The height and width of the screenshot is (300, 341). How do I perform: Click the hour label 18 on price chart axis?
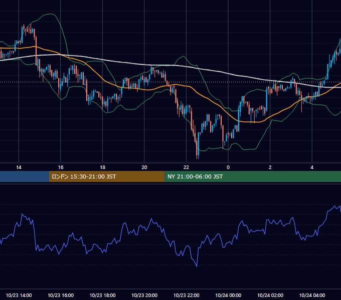[102, 167]
